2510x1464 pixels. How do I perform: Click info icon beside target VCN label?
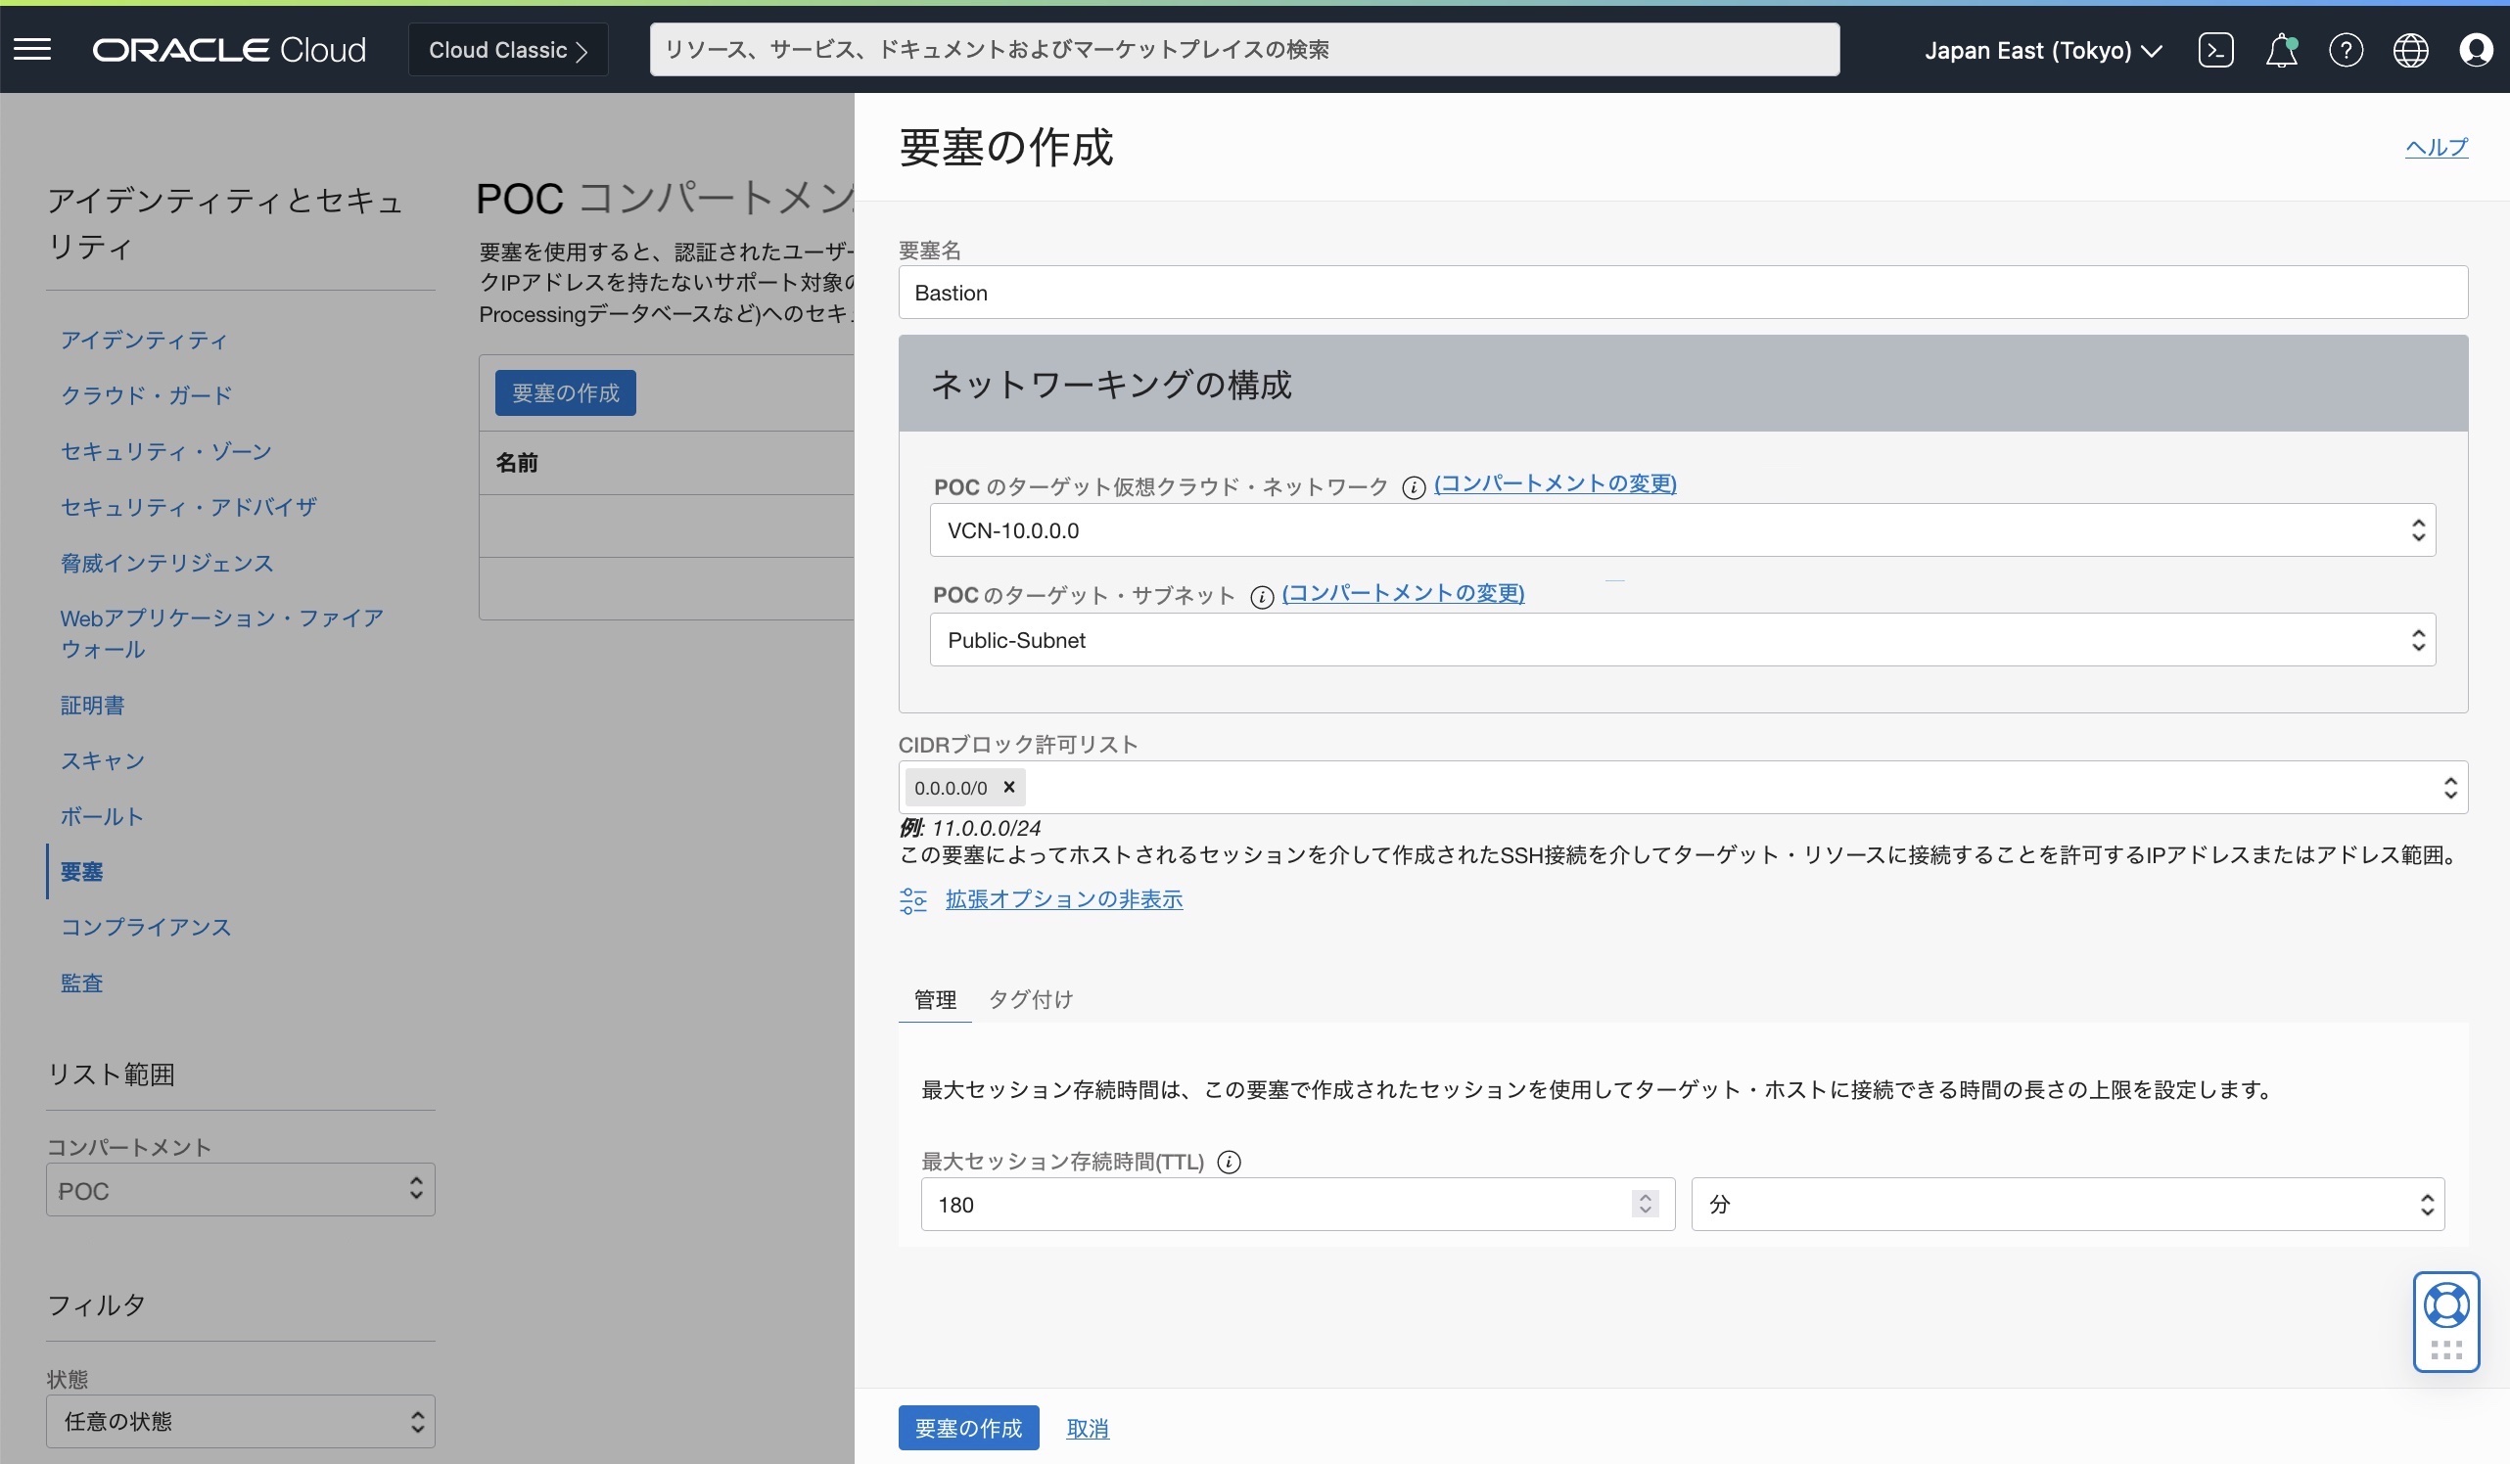pyautogui.click(x=1415, y=488)
